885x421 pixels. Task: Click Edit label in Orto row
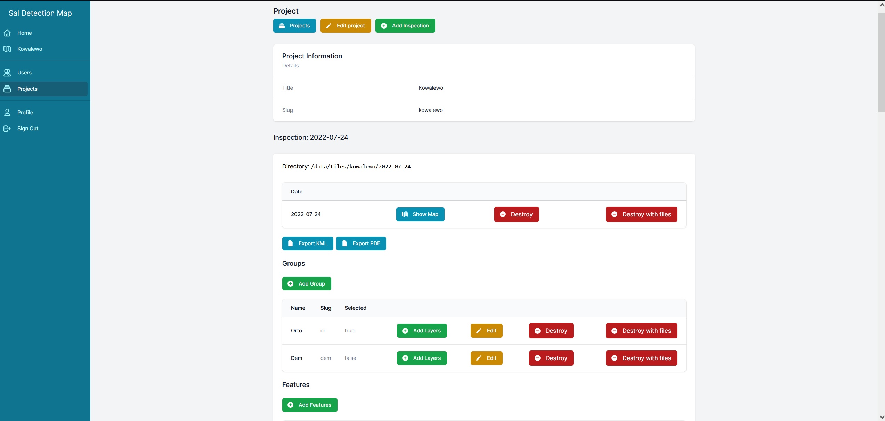tap(492, 331)
